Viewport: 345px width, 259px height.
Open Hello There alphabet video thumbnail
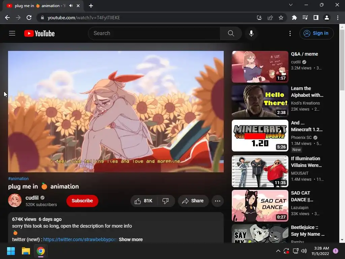point(260,101)
